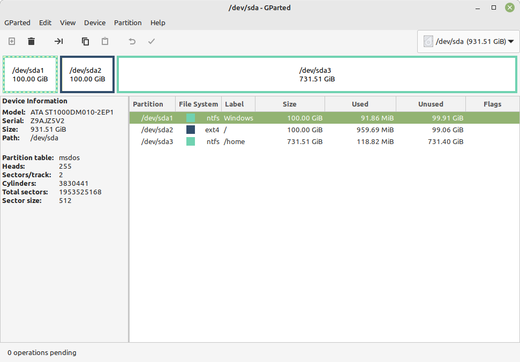The image size is (520, 362).
Task: Open the View menu
Action: 67,22
